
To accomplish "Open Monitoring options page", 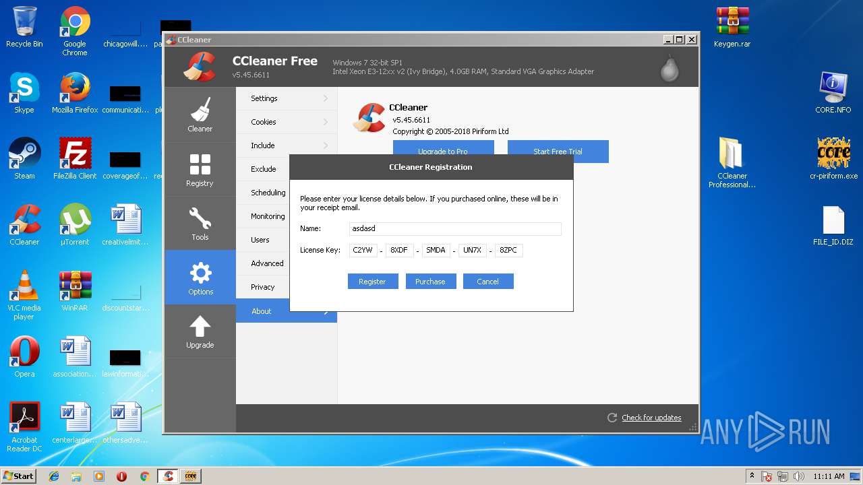I will click(263, 216).
